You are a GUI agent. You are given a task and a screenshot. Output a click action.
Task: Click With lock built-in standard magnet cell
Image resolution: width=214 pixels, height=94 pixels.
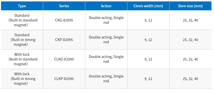point(22,59)
